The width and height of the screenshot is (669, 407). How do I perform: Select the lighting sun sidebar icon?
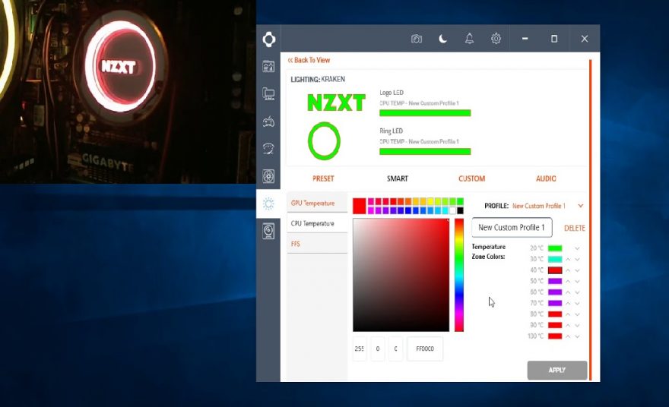point(268,204)
